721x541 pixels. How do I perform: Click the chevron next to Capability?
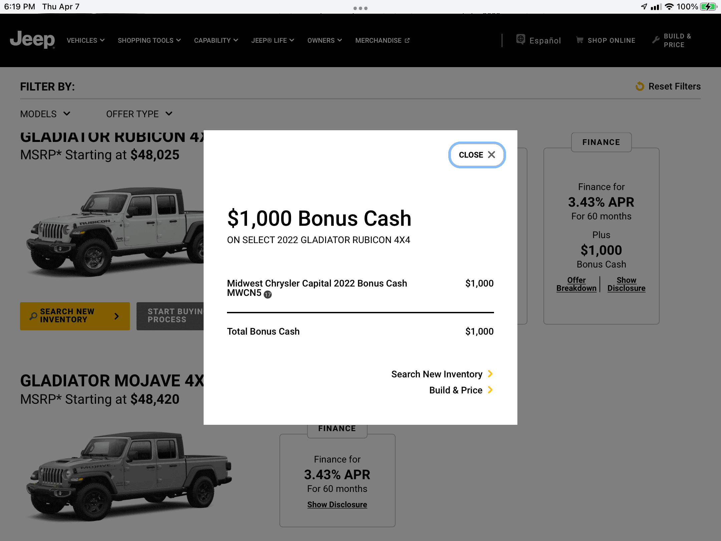point(236,40)
